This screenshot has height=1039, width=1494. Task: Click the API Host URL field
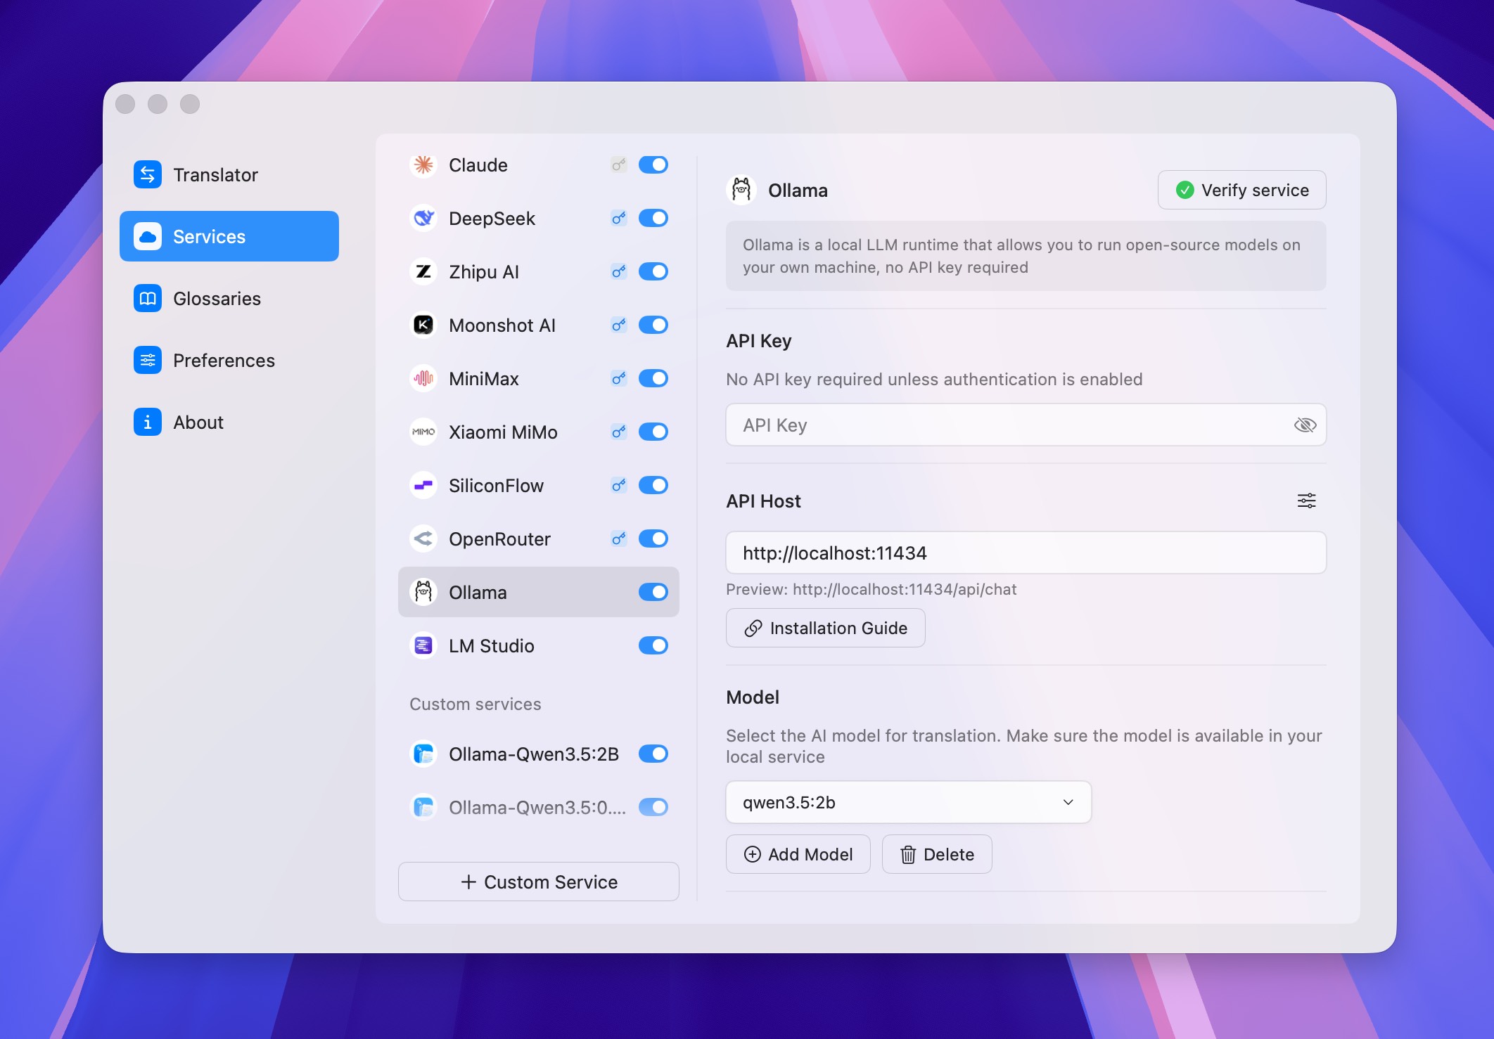(x=1026, y=553)
